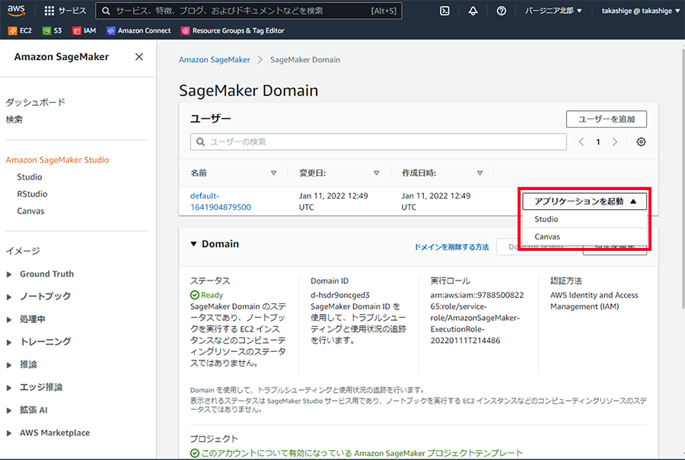Screen dimensions: 685x460
Task: Open イメージ in the sidebar
Action: 23,251
